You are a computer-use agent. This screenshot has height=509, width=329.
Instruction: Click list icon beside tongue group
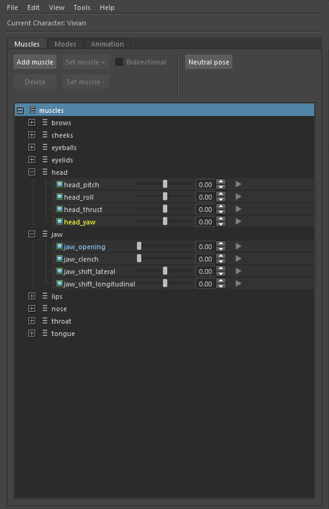pos(45,333)
